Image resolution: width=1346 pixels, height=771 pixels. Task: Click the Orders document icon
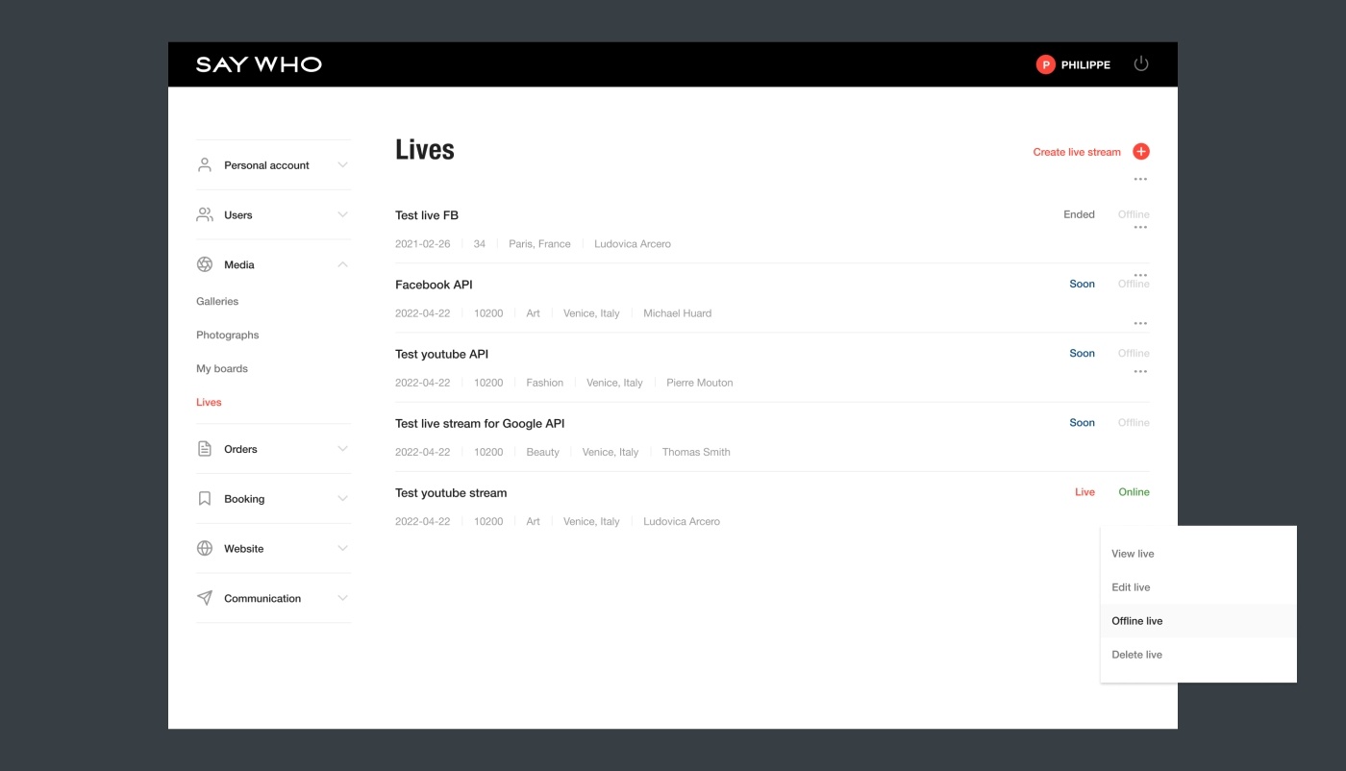coord(205,449)
